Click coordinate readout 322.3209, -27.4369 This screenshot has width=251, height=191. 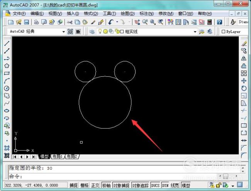coord(31,185)
